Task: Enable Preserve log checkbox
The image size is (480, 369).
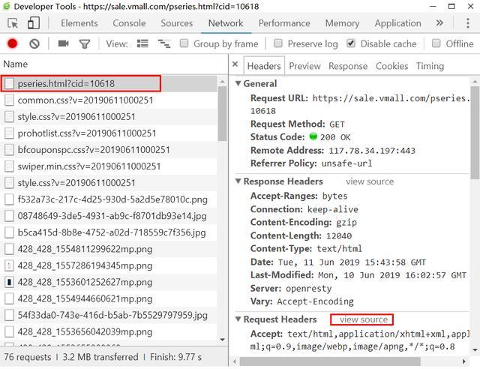Action: coord(278,43)
